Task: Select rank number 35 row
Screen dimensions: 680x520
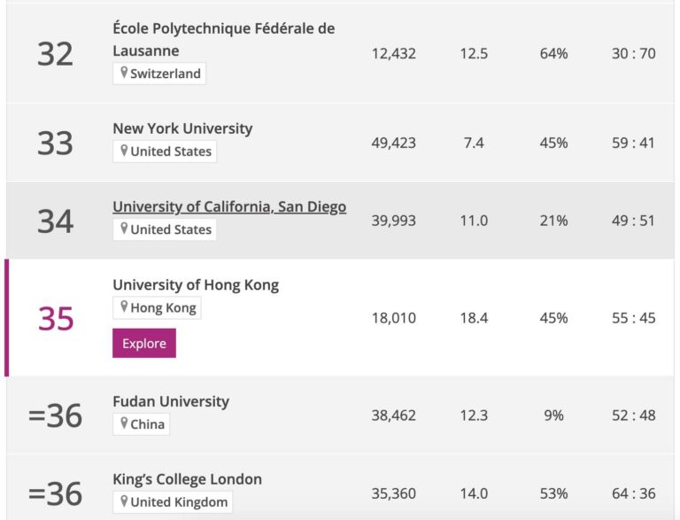Action: 340,318
